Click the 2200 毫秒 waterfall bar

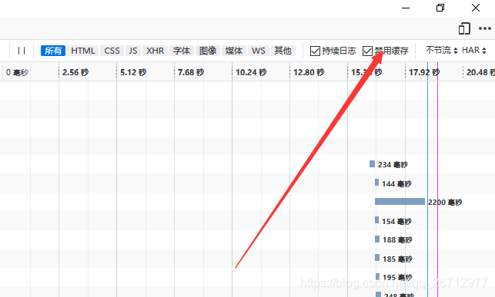400,202
